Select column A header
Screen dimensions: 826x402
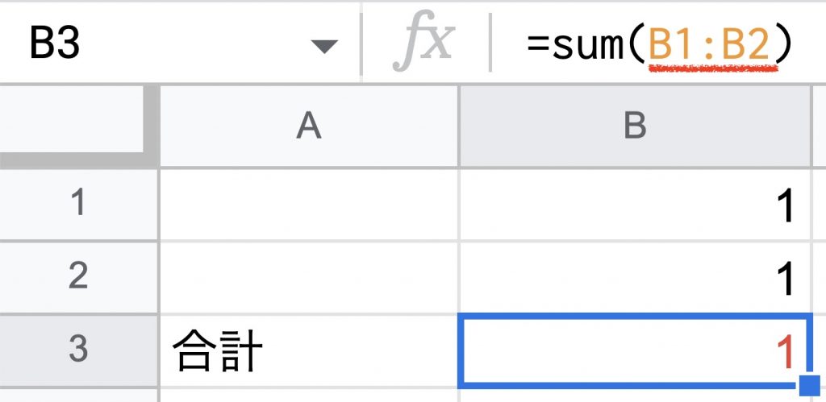pos(309,126)
